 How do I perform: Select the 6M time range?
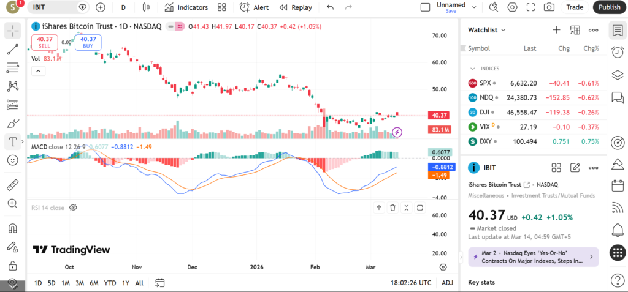(94, 283)
